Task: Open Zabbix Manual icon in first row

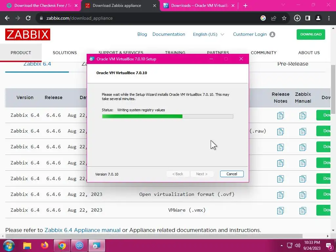Action: [303, 115]
